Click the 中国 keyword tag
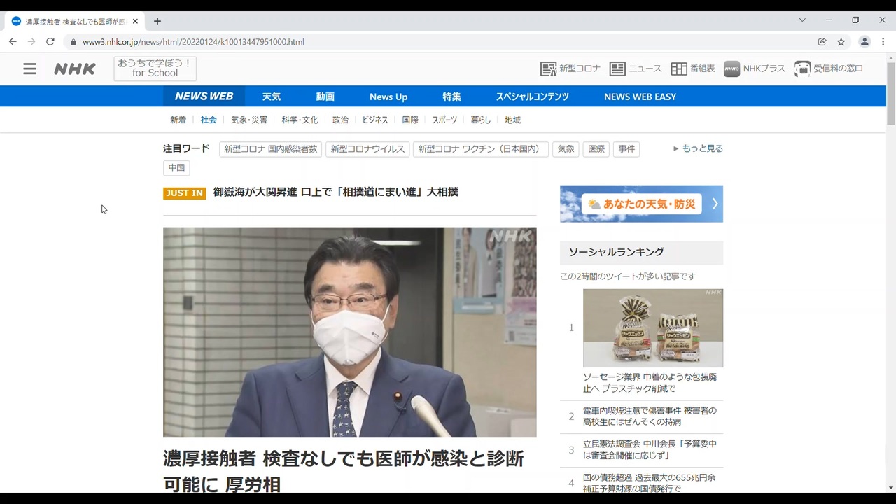Screen dimensions: 896x504 pyautogui.click(x=176, y=168)
